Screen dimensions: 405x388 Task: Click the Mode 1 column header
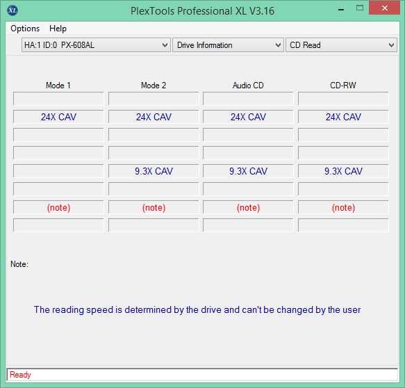pos(58,86)
